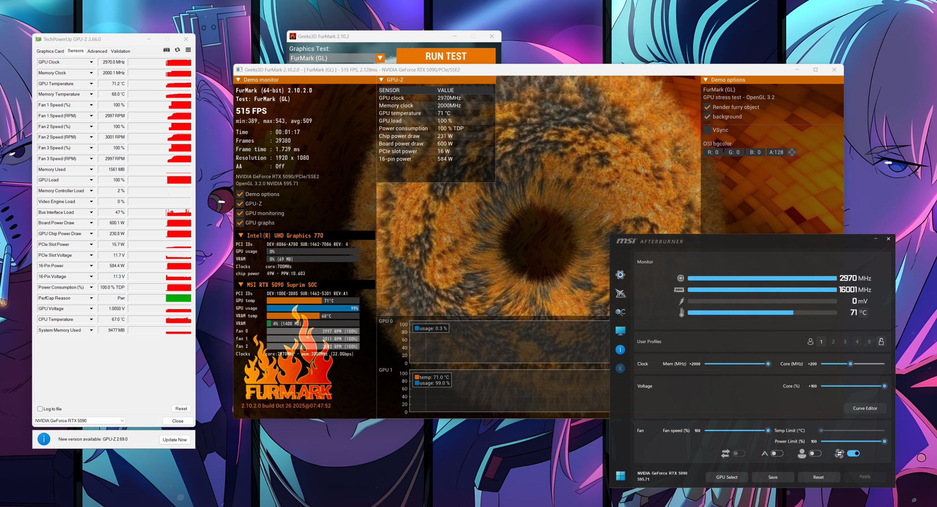937x507 pixels.
Task: Collapse the MSI RTX 5090 Suprim SOC section
Action: pyautogui.click(x=241, y=285)
